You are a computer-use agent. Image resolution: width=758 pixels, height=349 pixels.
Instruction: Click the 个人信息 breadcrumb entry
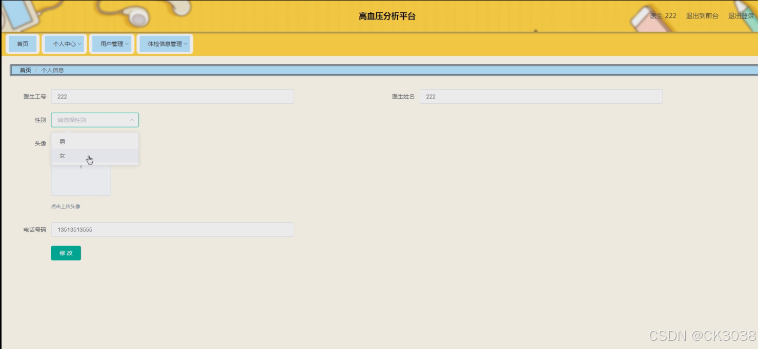(x=53, y=69)
